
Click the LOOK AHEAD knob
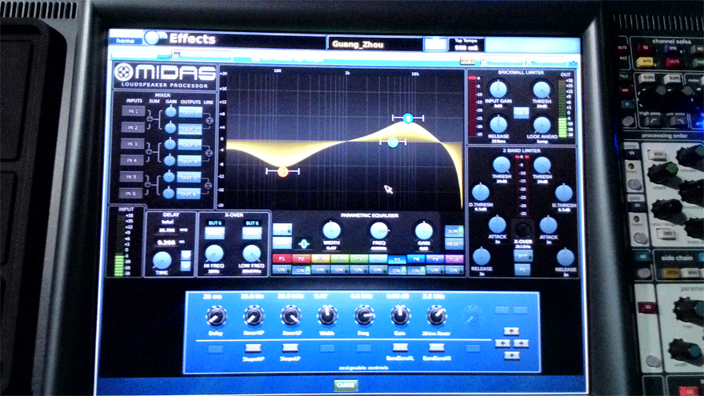[542, 125]
